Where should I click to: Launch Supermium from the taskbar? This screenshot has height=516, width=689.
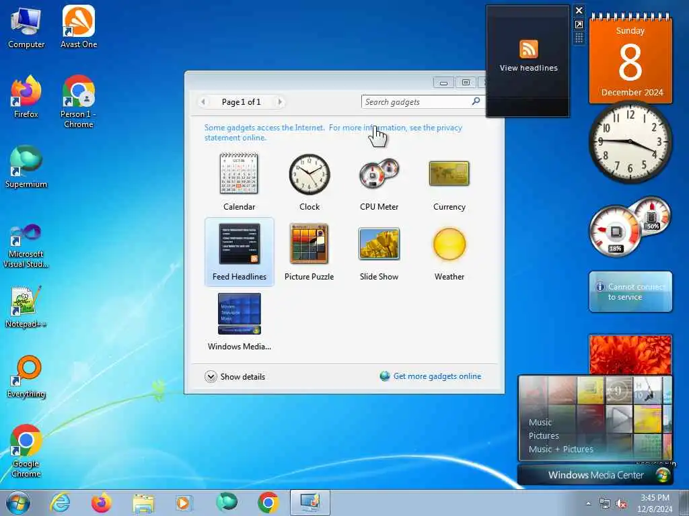coord(226,503)
